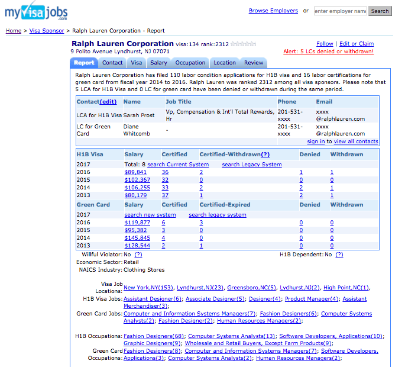Image resolution: width=405 pixels, height=367 pixels.
Task: Open Graphic Designers(9) H1B occupation
Action: click(x=152, y=343)
